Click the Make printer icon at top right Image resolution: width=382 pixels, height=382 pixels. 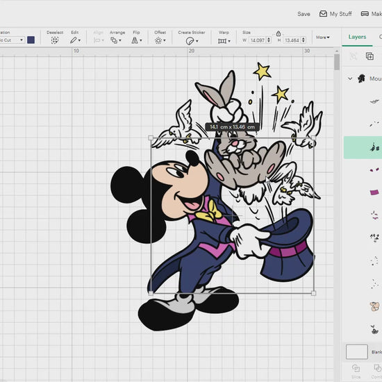pos(365,14)
